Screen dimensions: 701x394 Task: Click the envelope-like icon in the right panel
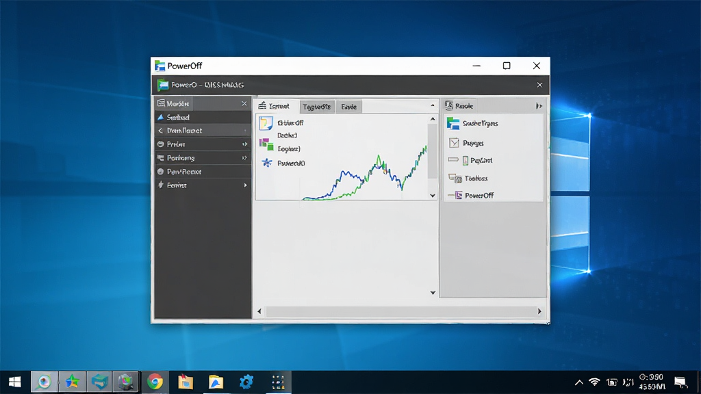coord(454,142)
